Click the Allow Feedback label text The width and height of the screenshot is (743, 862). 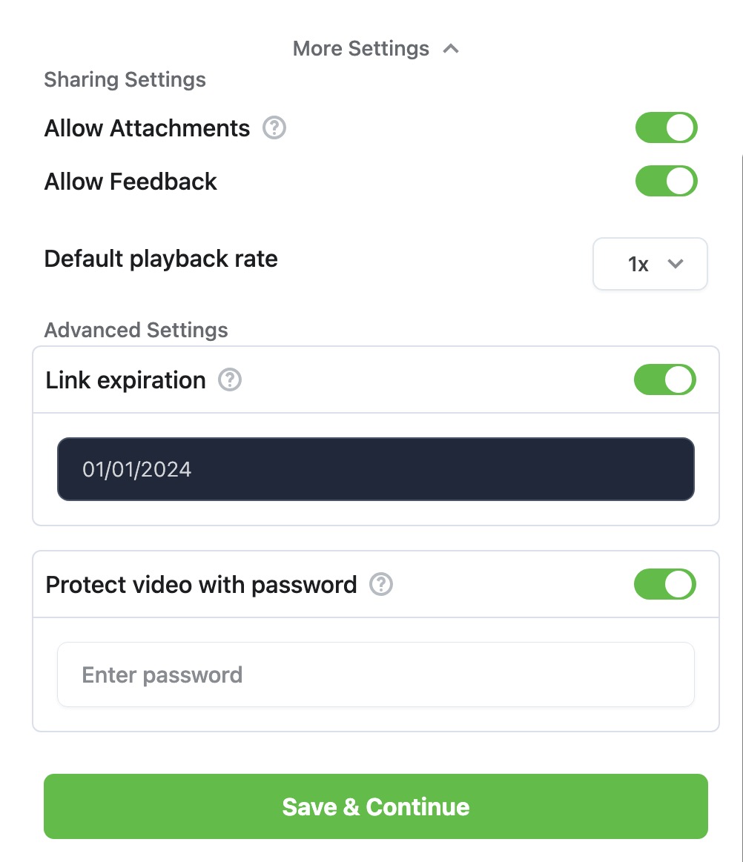click(131, 182)
